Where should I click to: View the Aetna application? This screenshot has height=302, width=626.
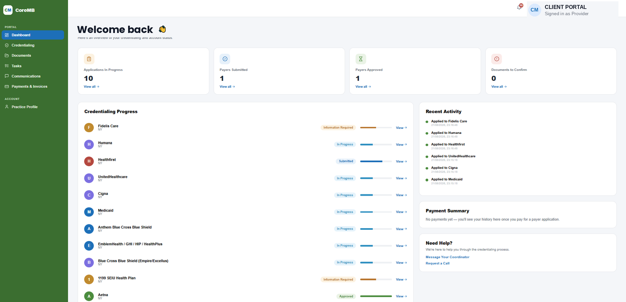tap(401, 296)
